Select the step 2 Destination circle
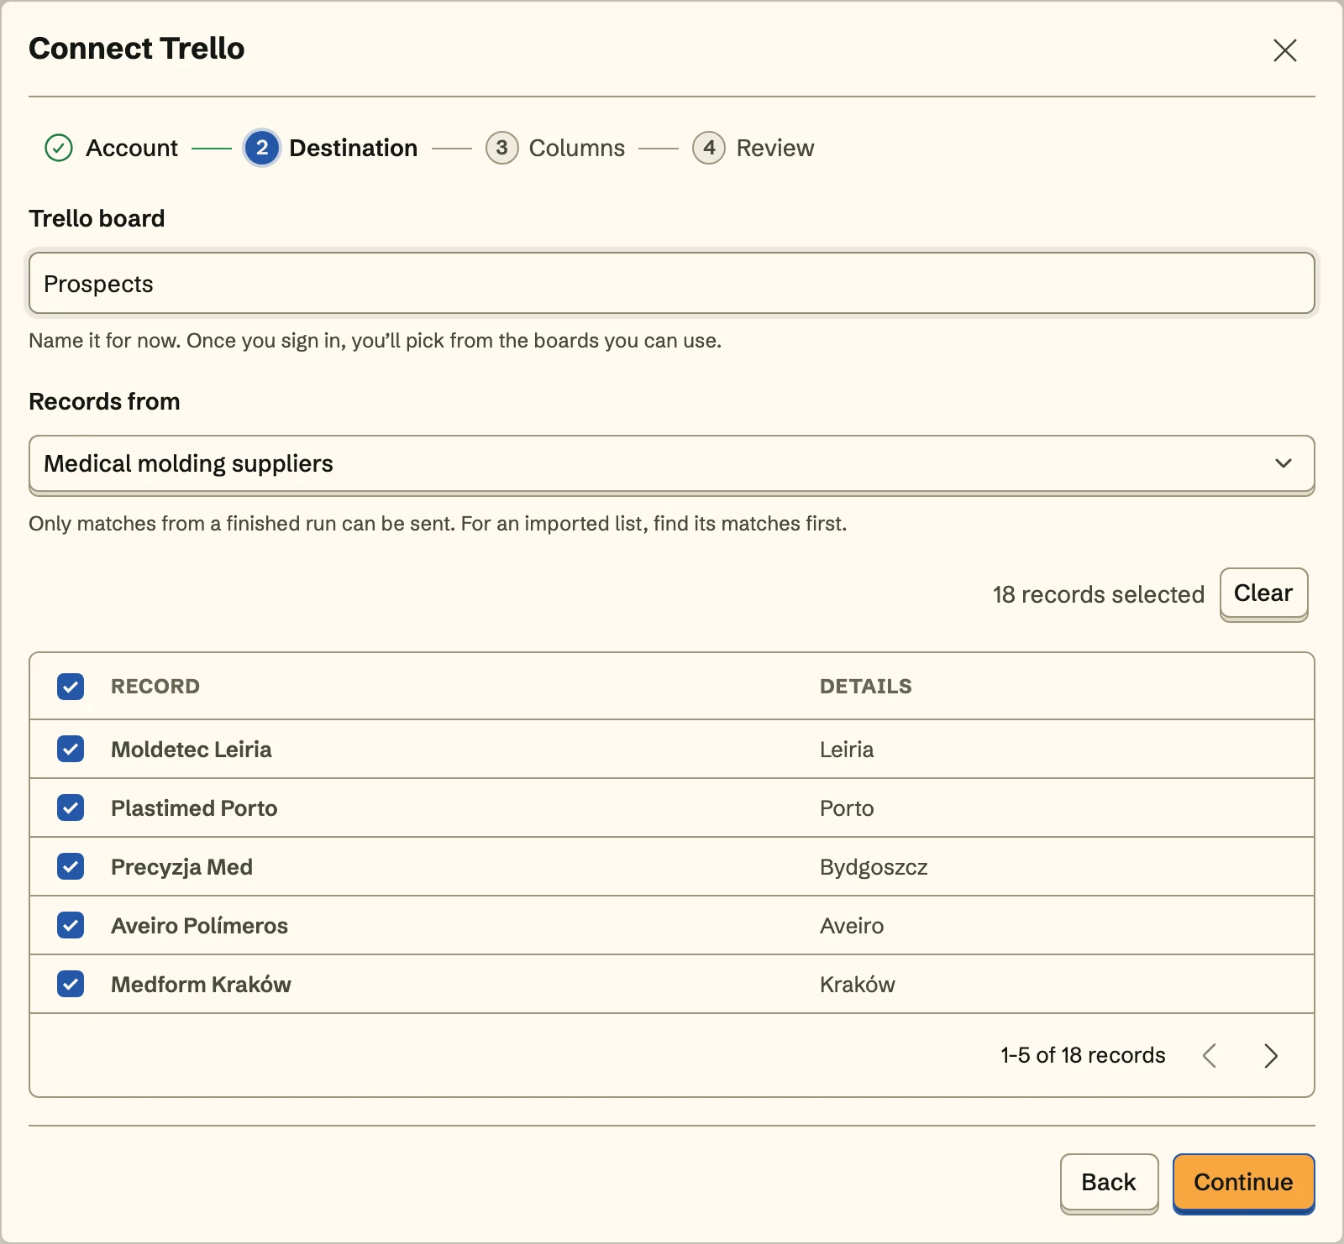This screenshot has width=1344, height=1244. tap(262, 148)
